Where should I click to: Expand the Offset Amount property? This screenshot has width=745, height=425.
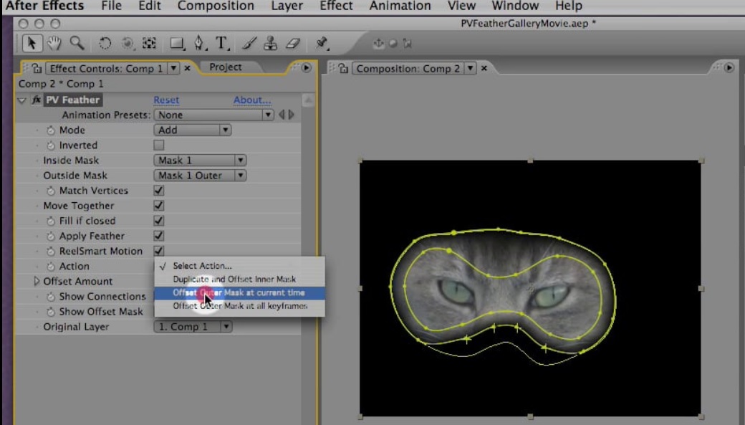click(36, 281)
